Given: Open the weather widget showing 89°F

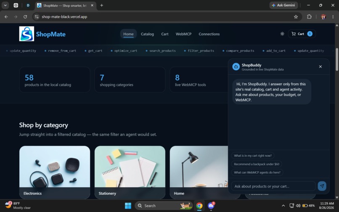Looking at the screenshot, I should point(18,206).
